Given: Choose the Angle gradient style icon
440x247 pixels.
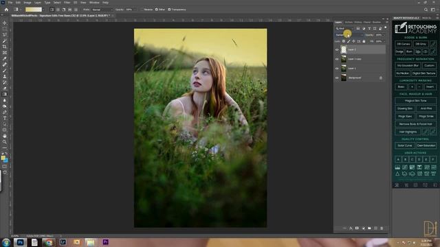Looking at the screenshot, I should click(64, 10).
